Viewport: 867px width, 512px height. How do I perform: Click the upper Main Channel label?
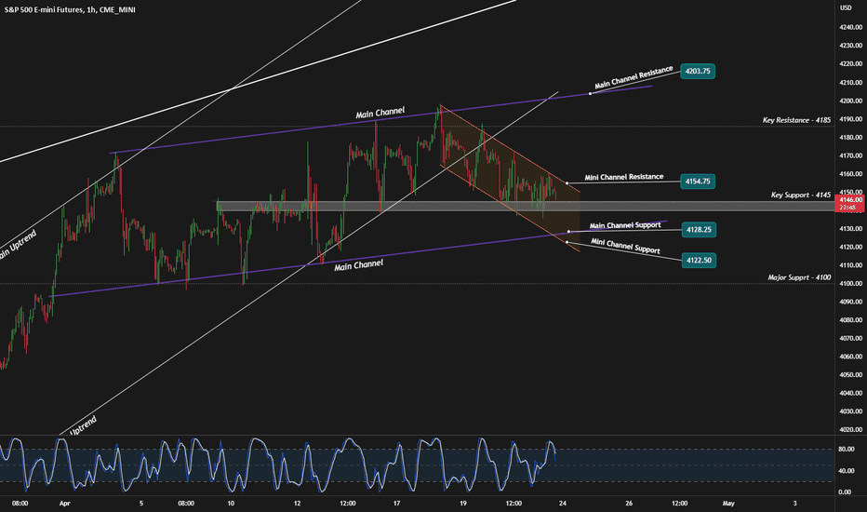click(x=380, y=113)
